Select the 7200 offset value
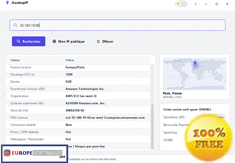This screenshot has height=163, width=235. click(69, 75)
